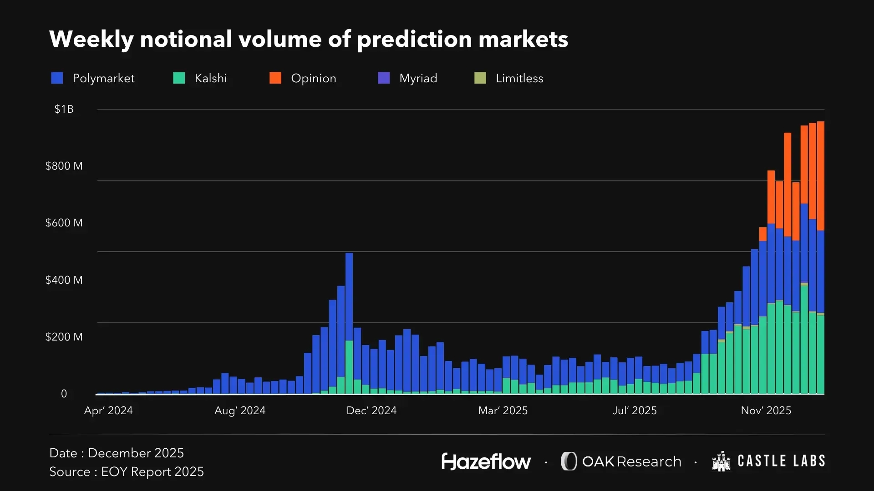Screen dimensions: 874x491
Task: Click the Limitless olive legend swatch
Action: click(480, 78)
